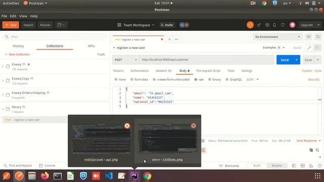Open the No Environment dropdown
324x182 pixels.
(x=277, y=37)
